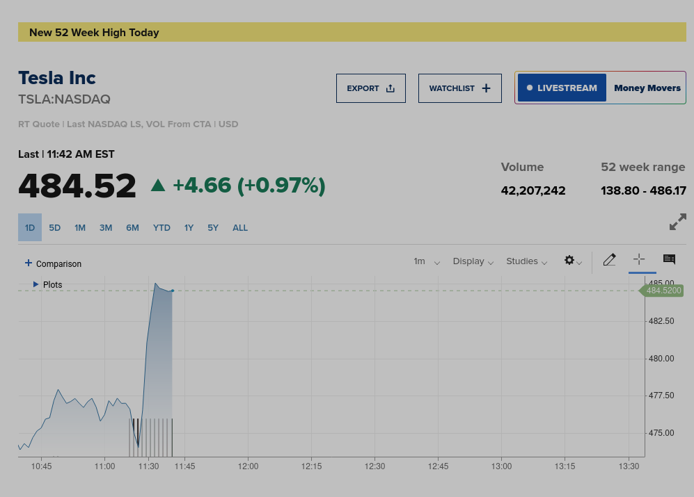Open the Livestream button
The height and width of the screenshot is (497, 694).
pos(562,88)
